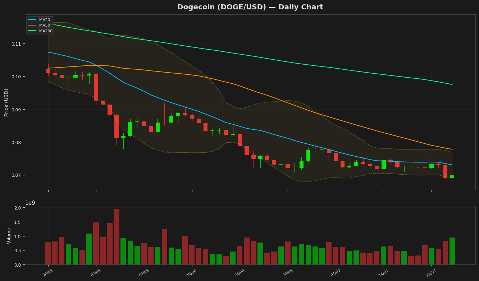The image size is (479, 281).
Task: Click the chart title Dogecoin (DOGE/USD) — Daily Chart
Action: coord(250,7)
